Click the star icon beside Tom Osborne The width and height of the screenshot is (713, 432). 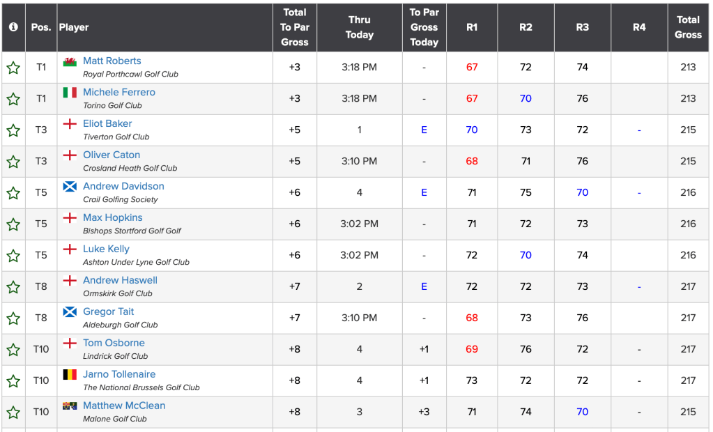coord(13,350)
